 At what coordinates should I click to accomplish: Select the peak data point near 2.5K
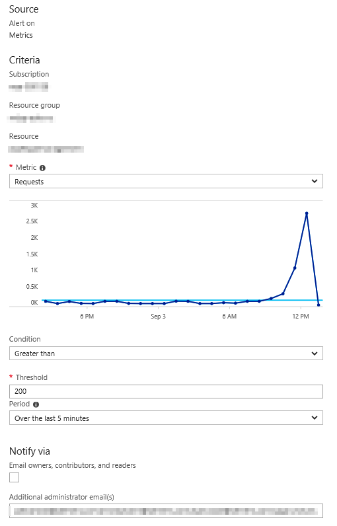[x=307, y=213]
